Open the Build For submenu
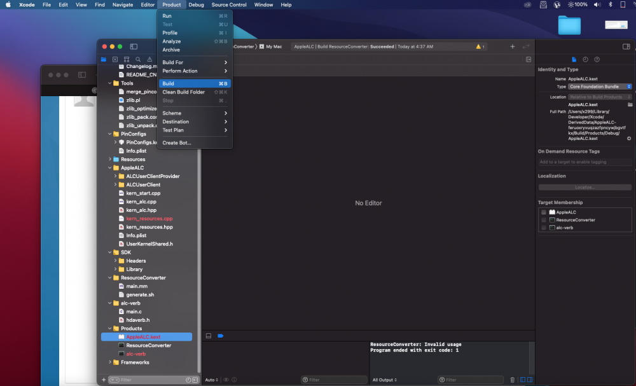This screenshot has height=386, width=636. [195, 62]
